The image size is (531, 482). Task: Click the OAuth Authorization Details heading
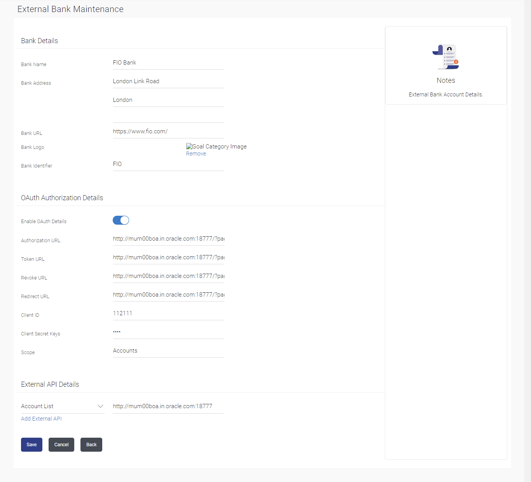[x=62, y=198]
